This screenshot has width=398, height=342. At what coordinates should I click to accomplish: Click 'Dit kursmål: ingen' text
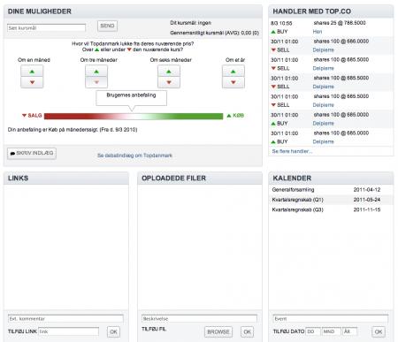[190, 23]
